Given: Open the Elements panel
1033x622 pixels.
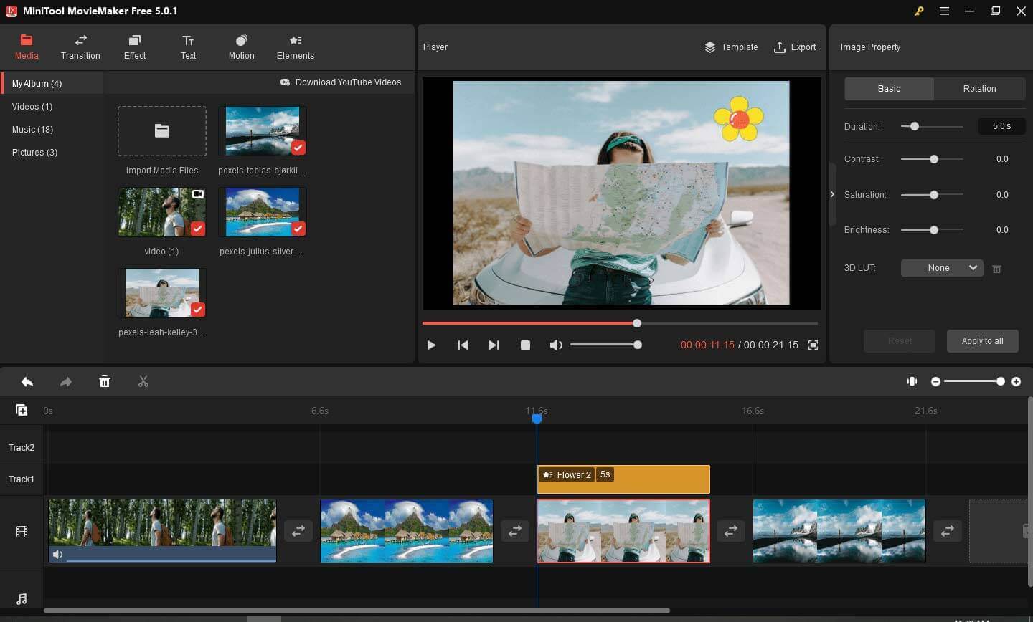Looking at the screenshot, I should tap(295, 47).
